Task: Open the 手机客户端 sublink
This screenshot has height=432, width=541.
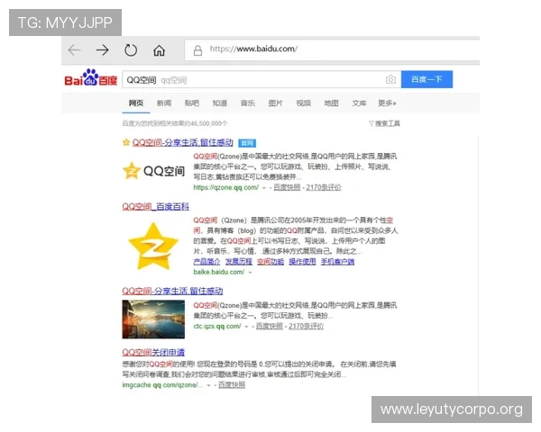Action: pos(337,262)
